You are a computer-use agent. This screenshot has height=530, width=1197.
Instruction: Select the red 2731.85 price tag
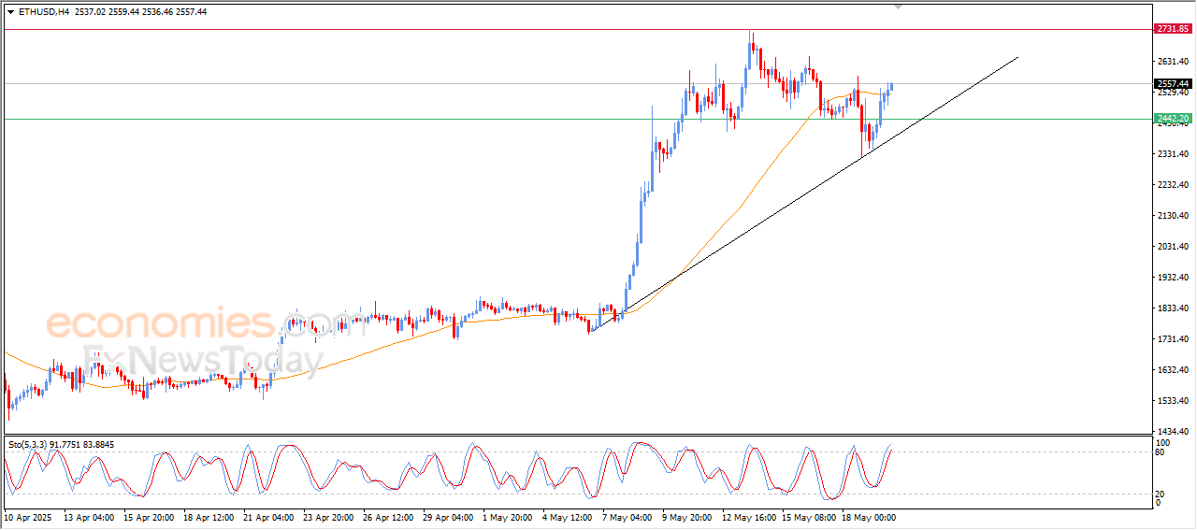1172,29
